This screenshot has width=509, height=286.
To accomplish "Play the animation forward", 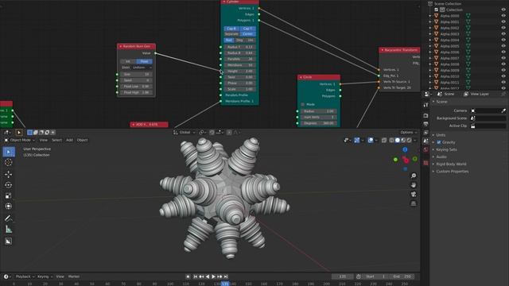I will click(x=213, y=276).
